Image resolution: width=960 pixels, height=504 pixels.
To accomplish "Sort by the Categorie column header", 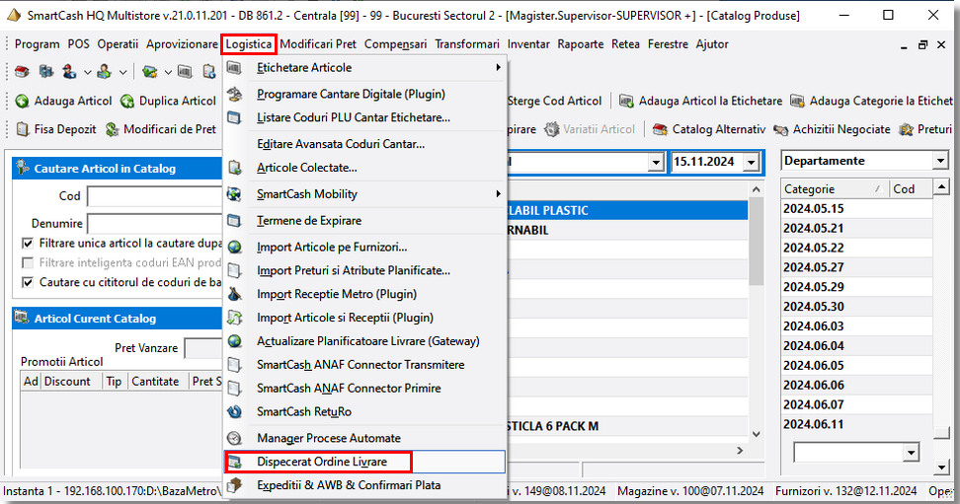I will pyautogui.click(x=835, y=189).
